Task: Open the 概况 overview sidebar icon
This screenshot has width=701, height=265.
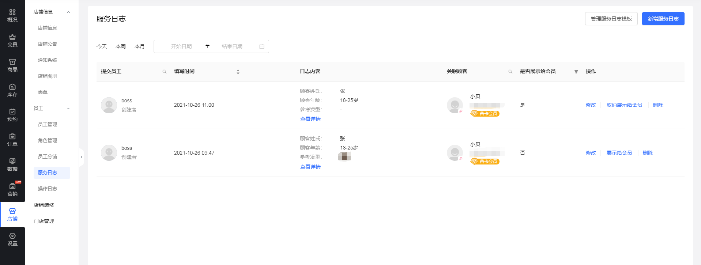Action: click(12, 16)
